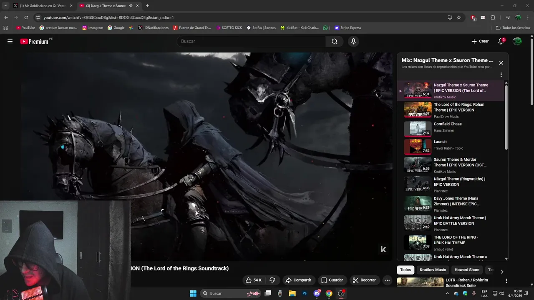Click the Compartir share button

[298, 280]
